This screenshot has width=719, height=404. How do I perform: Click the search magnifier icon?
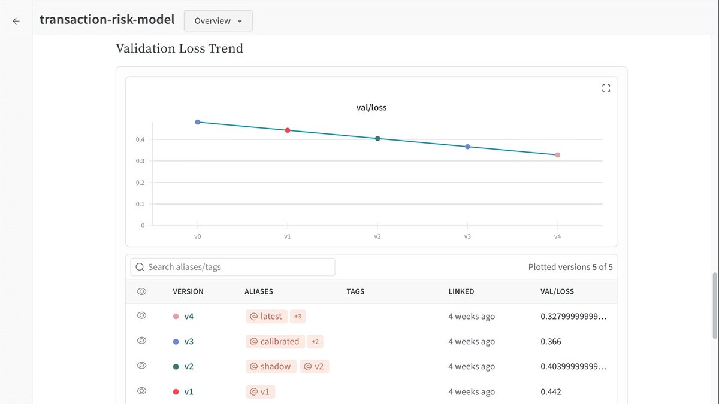pos(140,267)
